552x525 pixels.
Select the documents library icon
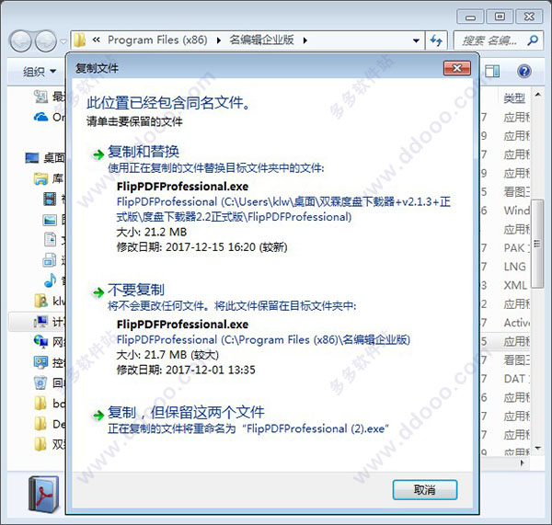pyautogui.click(x=50, y=240)
